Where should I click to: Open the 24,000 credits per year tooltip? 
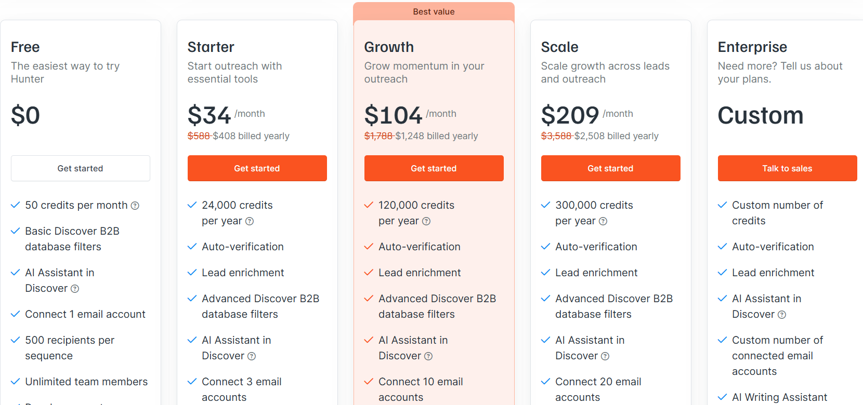[250, 221]
